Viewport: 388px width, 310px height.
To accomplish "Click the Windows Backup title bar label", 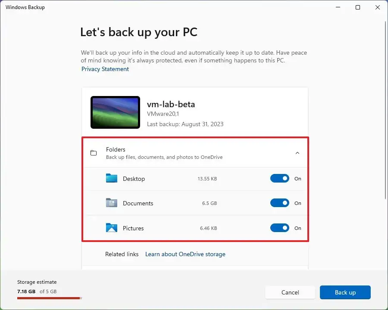I will (25, 7).
